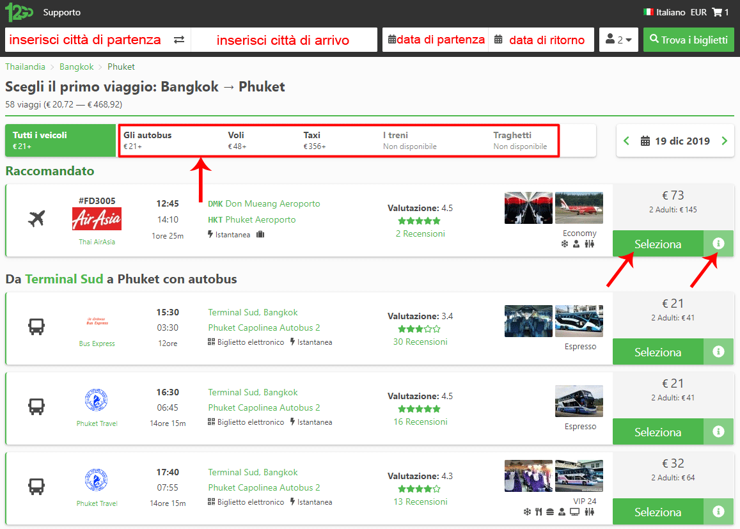The height and width of the screenshot is (529, 740).
Task: View AirAsia airplane exterior photo
Action: tap(579, 208)
